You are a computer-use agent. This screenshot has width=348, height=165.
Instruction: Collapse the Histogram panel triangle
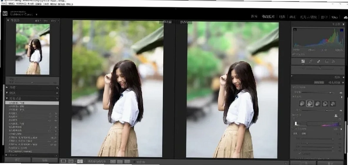(x=344, y=24)
